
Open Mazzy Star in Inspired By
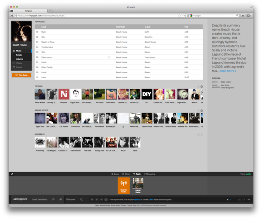coord(99,142)
